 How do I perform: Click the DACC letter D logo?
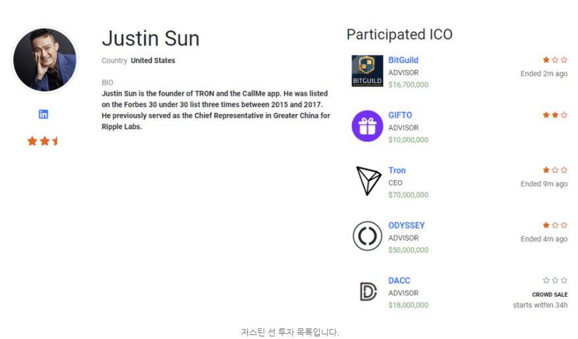pyautogui.click(x=368, y=292)
